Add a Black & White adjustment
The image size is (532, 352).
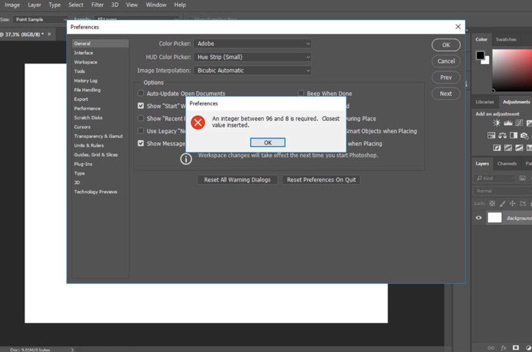(x=514, y=136)
